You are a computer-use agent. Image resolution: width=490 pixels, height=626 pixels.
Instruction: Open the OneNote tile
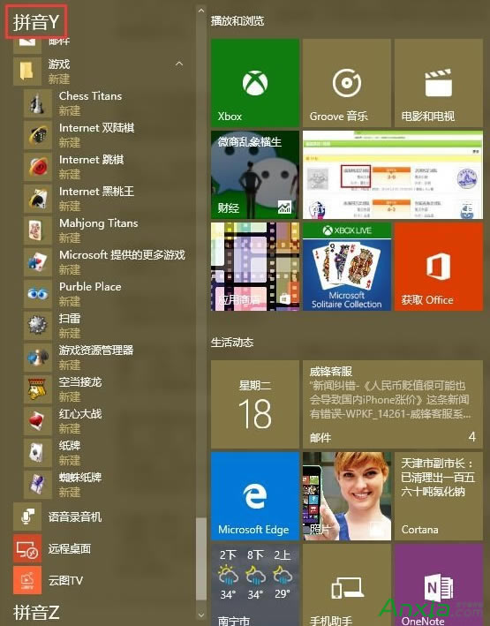pyautogui.click(x=439, y=585)
